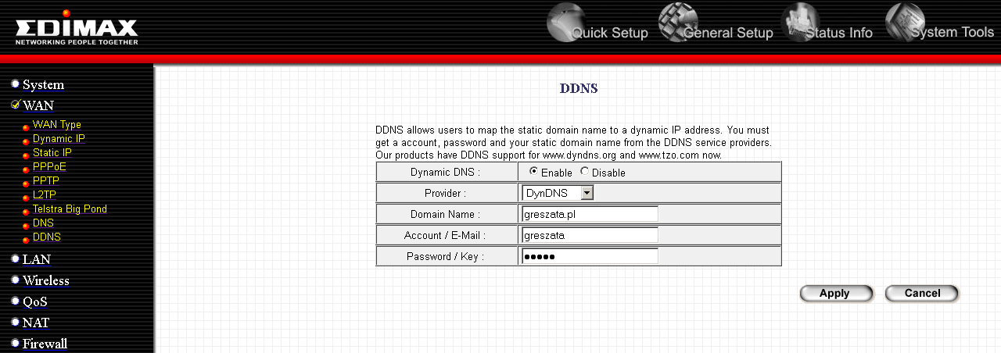This screenshot has width=1001, height=353.
Task: Expand the Firewall section in sidebar
Action: tap(45, 344)
